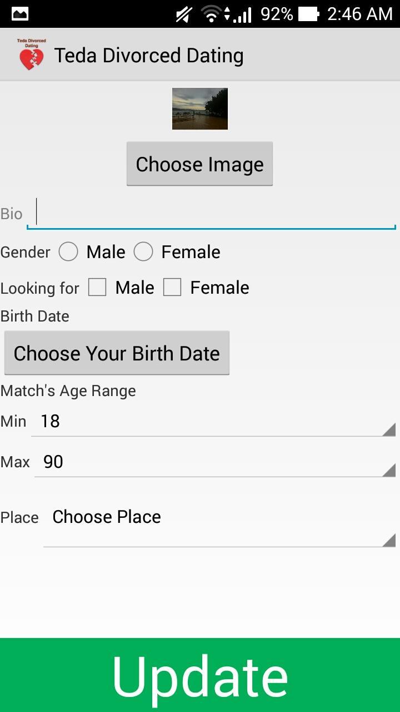The height and width of the screenshot is (712, 400).
Task: Tap the clock showing 2:46 AM
Action: 360,14
